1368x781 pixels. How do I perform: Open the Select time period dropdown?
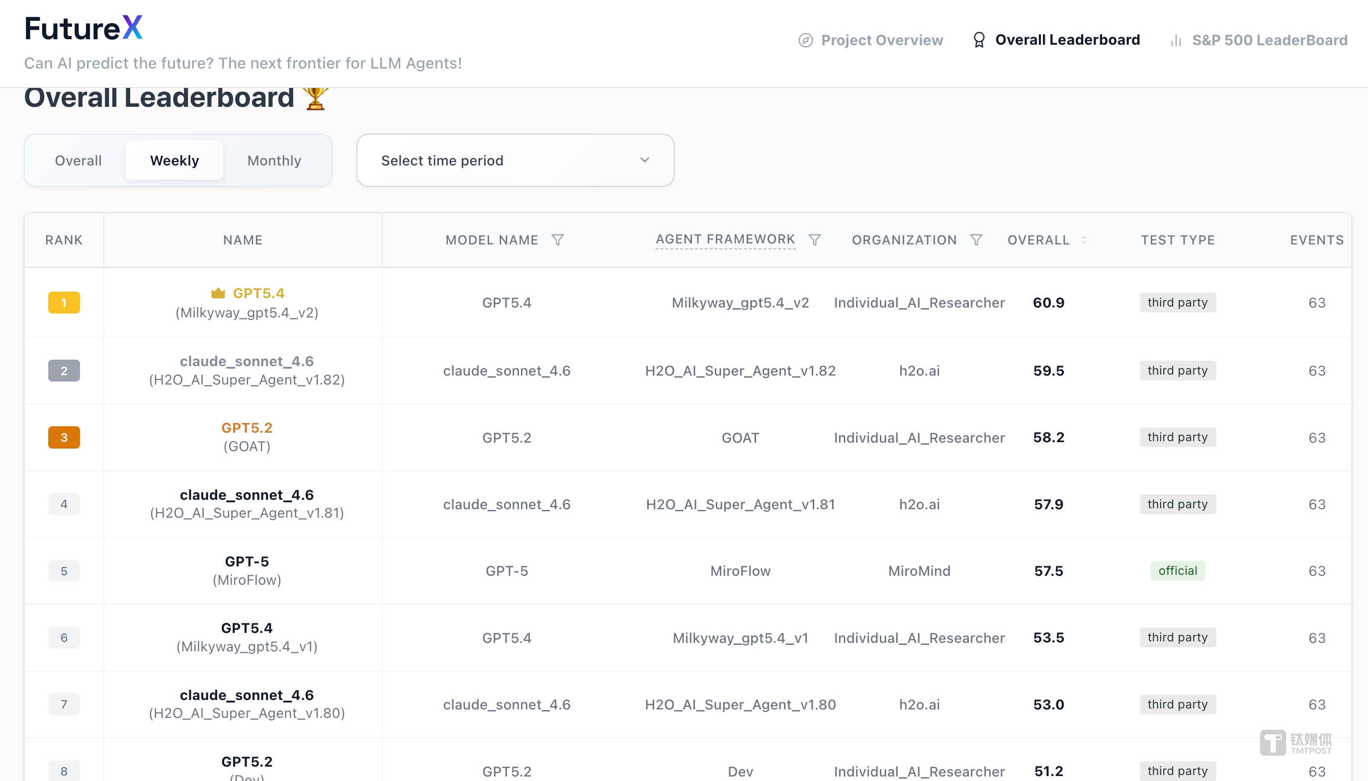click(514, 160)
